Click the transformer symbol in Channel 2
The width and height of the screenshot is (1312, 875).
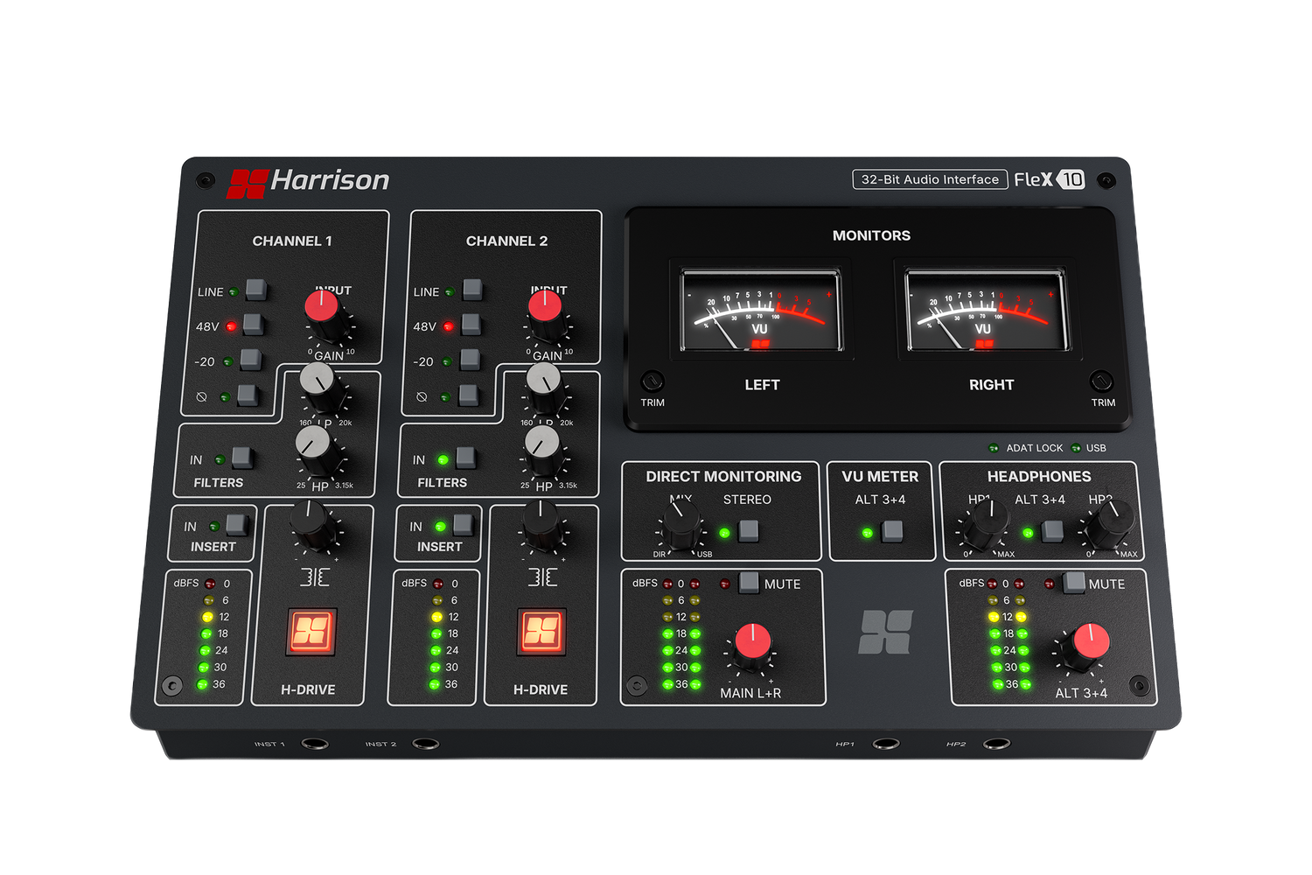pyautogui.click(x=542, y=577)
